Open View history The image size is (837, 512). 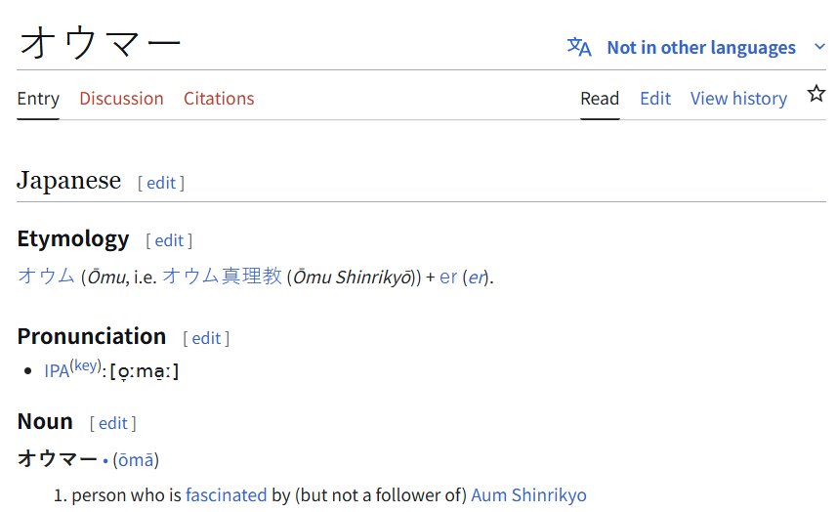[738, 99]
